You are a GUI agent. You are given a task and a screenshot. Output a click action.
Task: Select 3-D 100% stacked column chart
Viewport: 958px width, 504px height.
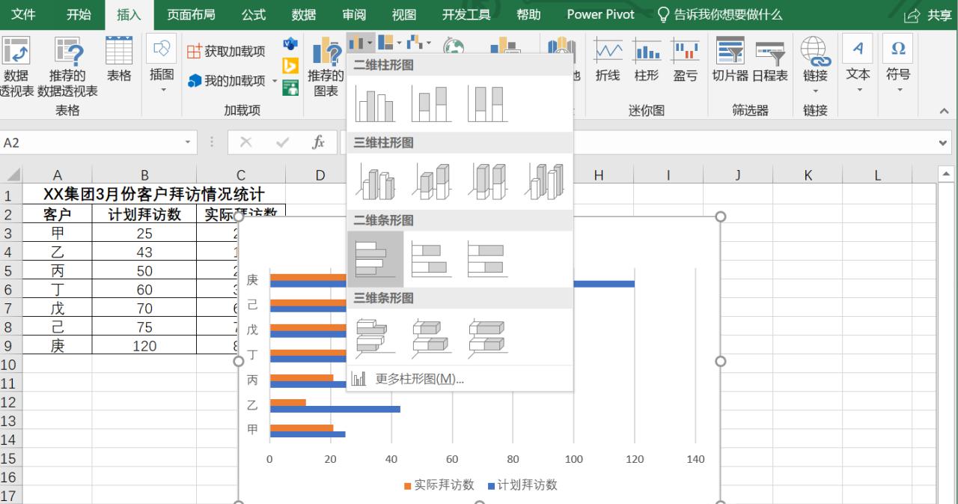tap(487, 181)
